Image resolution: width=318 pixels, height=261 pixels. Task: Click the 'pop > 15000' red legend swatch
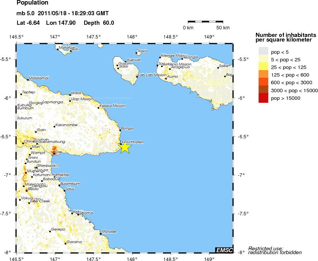coord(263,98)
